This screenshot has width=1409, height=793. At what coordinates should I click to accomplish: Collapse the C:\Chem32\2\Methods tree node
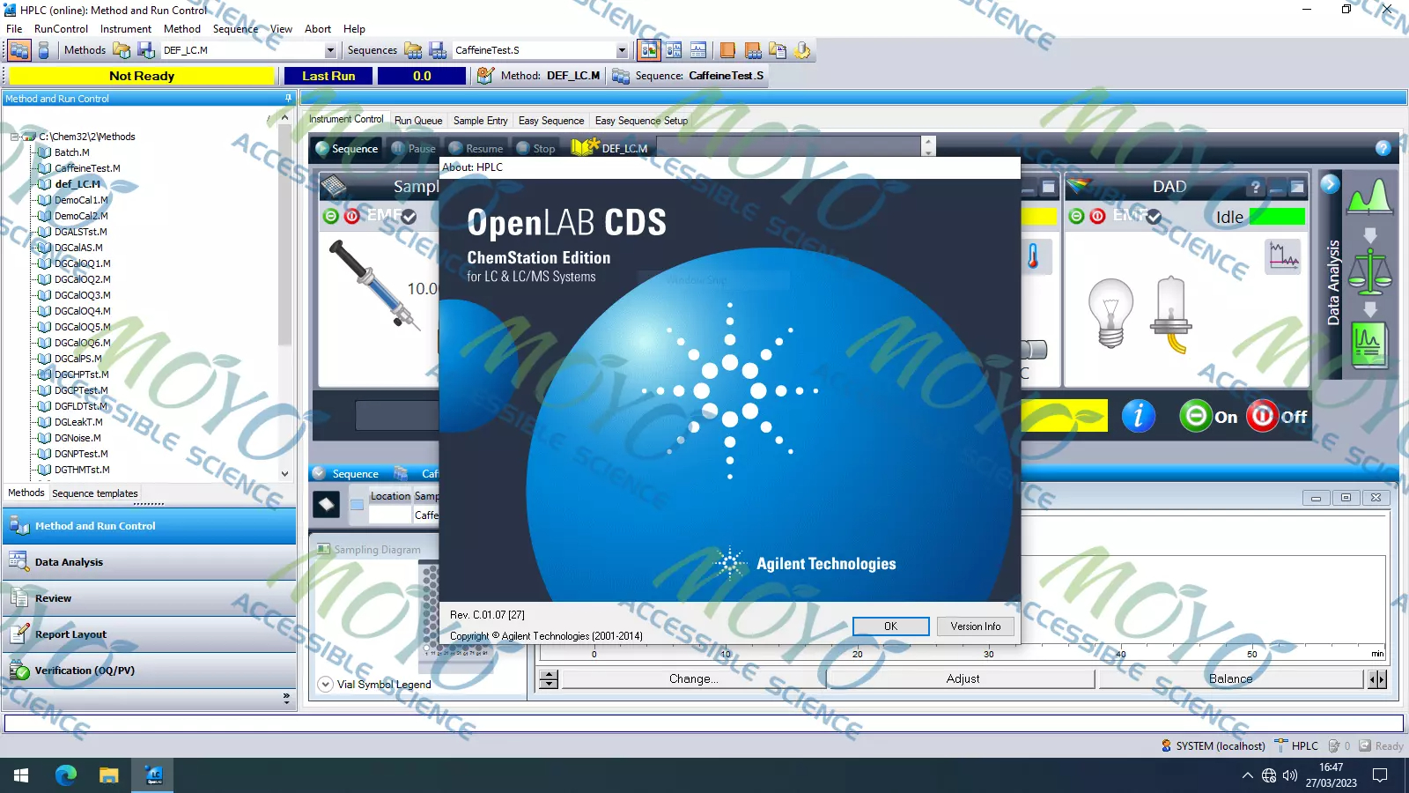(x=14, y=137)
